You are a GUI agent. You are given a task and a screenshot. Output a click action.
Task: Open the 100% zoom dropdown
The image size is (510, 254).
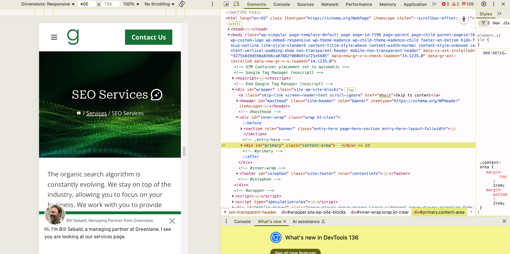click(131, 4)
